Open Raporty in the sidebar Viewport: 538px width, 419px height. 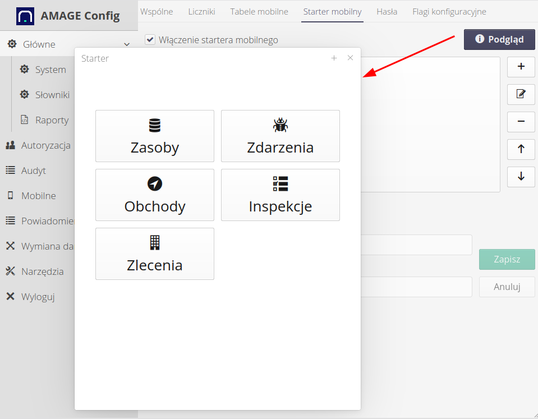pyautogui.click(x=52, y=120)
